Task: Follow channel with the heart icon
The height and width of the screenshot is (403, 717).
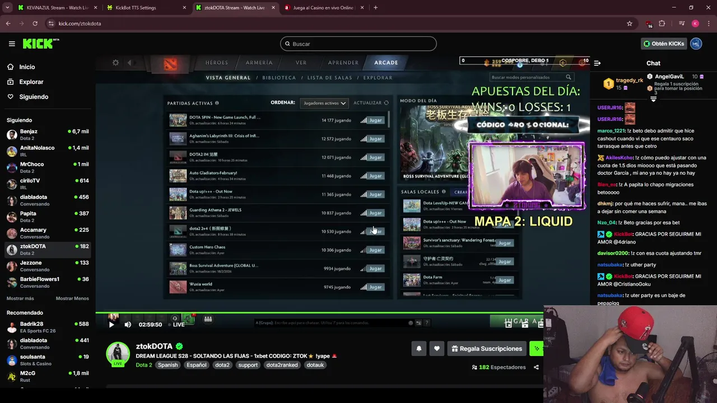Action: 437,349
